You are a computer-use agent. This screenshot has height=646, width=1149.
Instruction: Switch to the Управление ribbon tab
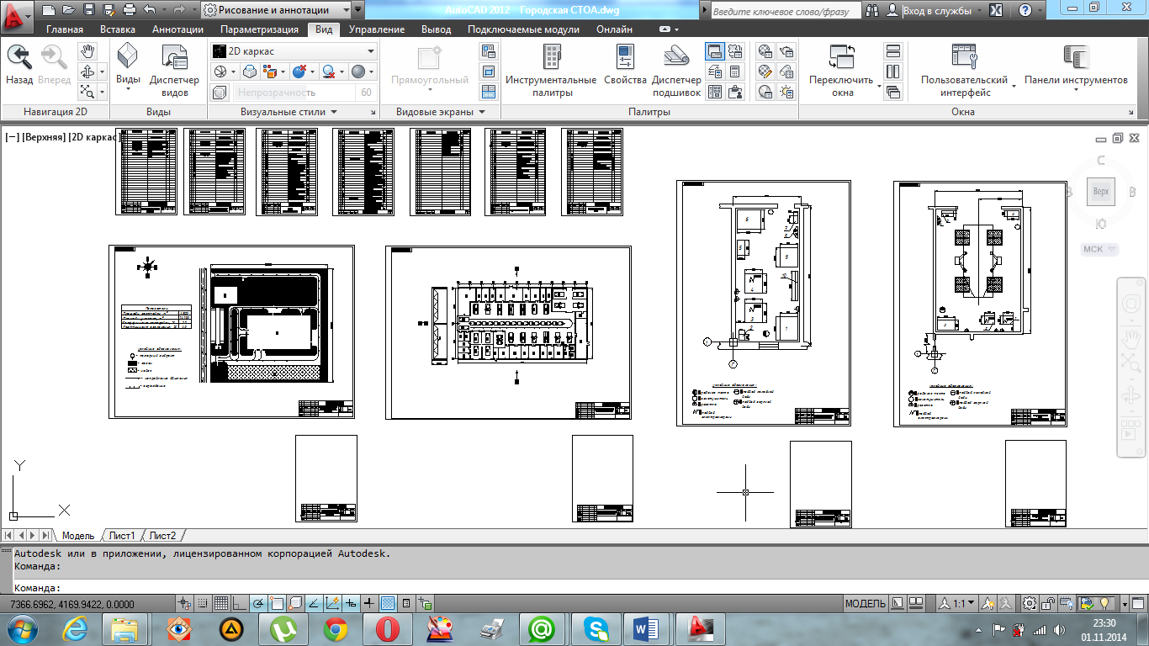point(377,29)
